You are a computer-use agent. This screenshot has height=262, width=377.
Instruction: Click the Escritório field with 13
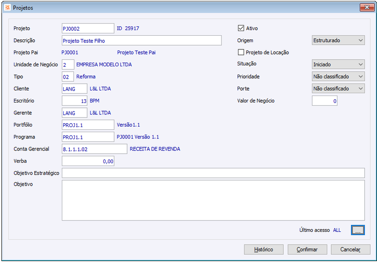[x=74, y=101]
